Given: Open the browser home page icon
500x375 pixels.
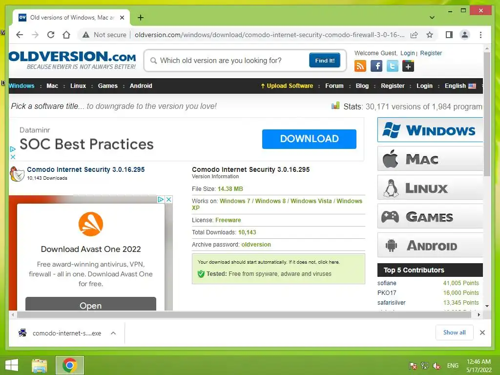Looking at the screenshot, I should [x=66, y=35].
